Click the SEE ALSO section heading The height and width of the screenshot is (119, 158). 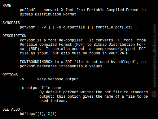(x=11, y=109)
